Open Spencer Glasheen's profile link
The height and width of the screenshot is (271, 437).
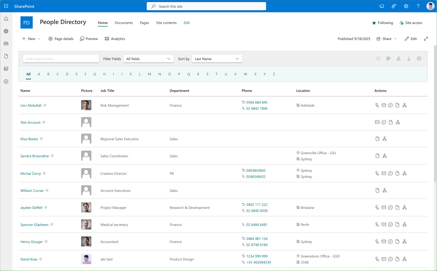point(34,225)
